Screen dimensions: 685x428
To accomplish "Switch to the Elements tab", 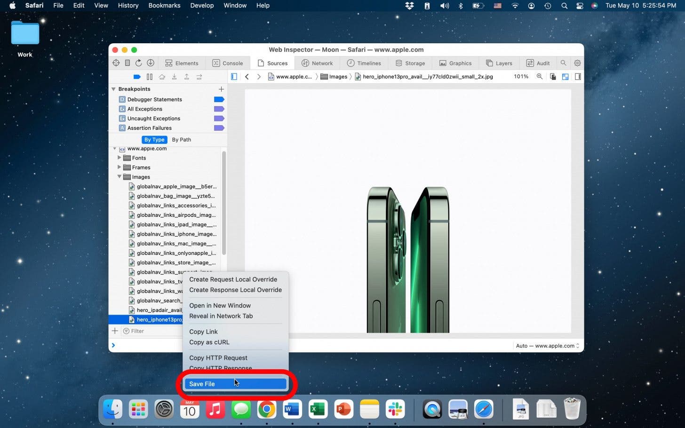I will pos(182,63).
